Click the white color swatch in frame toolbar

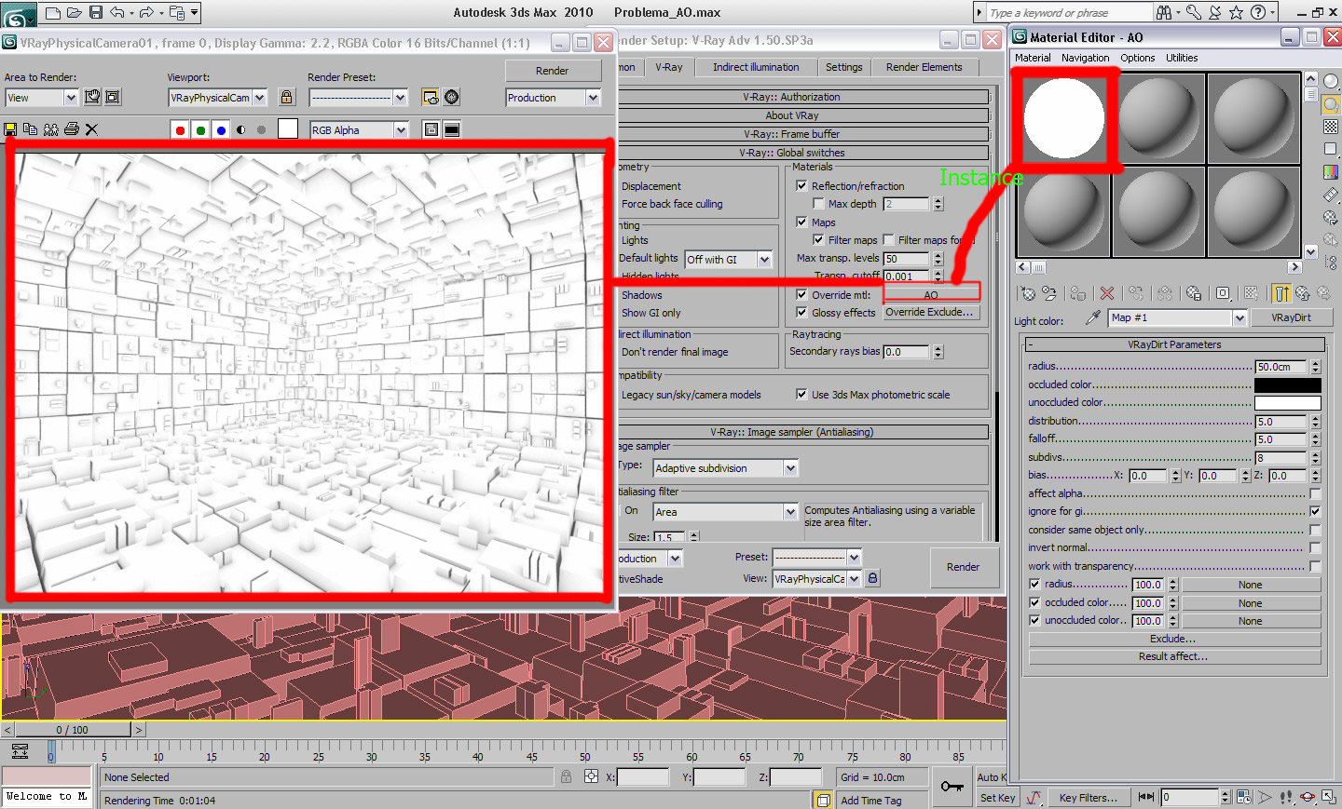(288, 129)
